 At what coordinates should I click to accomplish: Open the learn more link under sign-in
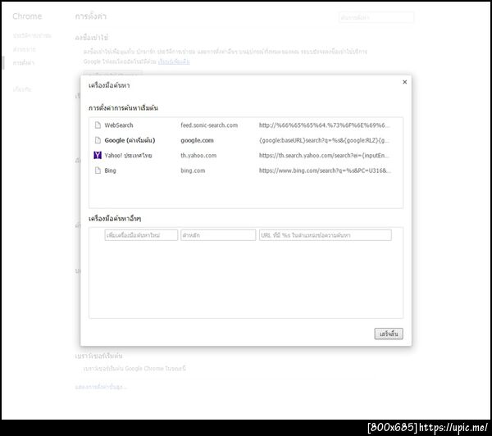click(174, 61)
